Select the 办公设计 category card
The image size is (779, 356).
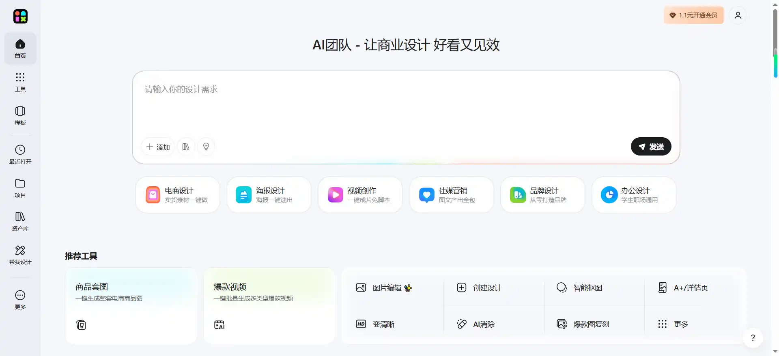click(634, 195)
